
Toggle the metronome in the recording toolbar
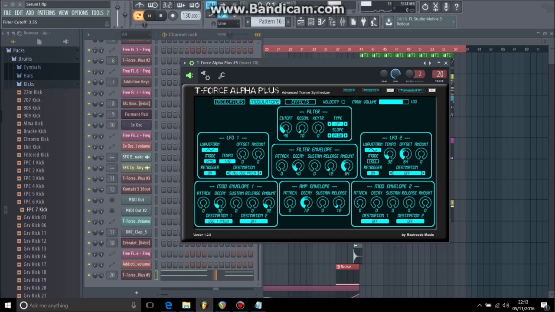tap(140, 5)
